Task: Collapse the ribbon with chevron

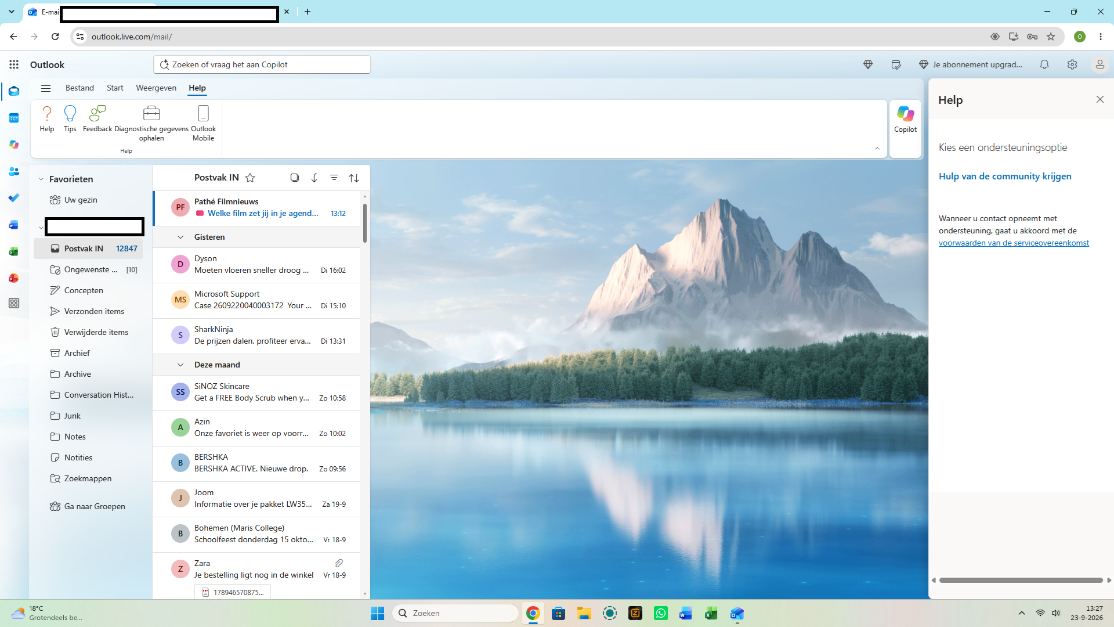Action: tap(877, 149)
